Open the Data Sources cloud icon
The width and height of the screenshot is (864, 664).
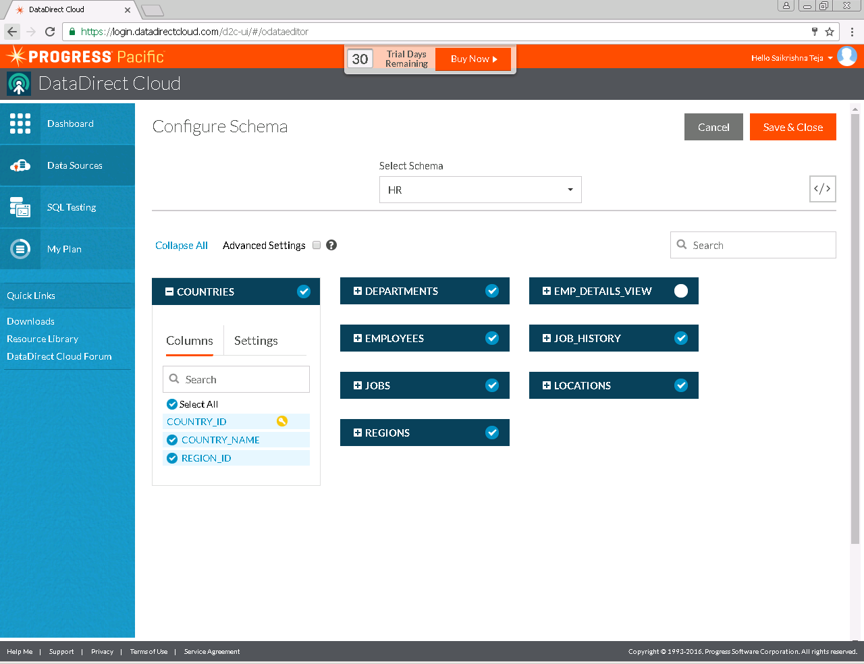(20, 165)
